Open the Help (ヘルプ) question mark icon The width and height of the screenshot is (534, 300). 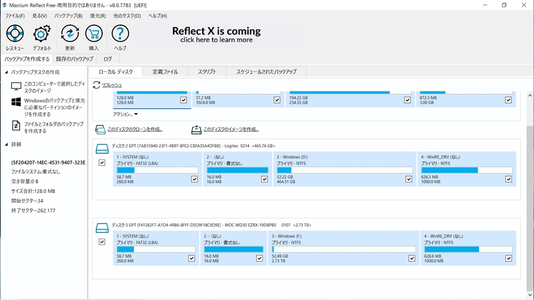120,34
